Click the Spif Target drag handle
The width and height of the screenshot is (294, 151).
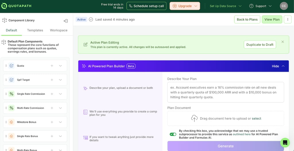[6, 80]
